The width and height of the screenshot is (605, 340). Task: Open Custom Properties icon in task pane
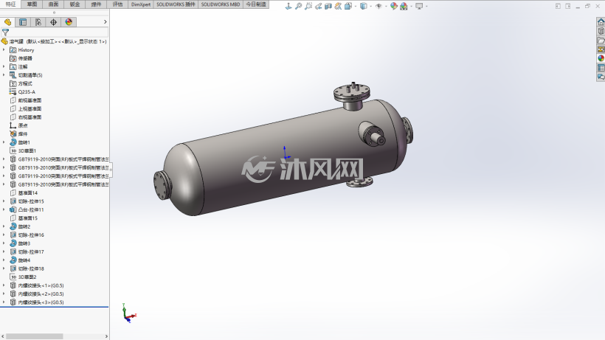pos(601,68)
